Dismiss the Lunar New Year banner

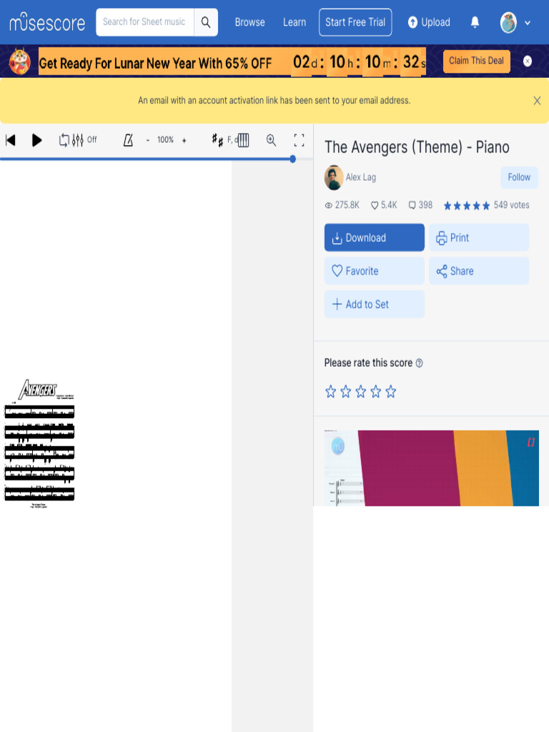[528, 61]
